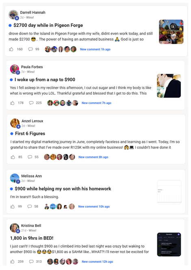Like Kristina Bell's 1,800 in BED post
The width and height of the screenshot is (191, 270).
[12, 261]
